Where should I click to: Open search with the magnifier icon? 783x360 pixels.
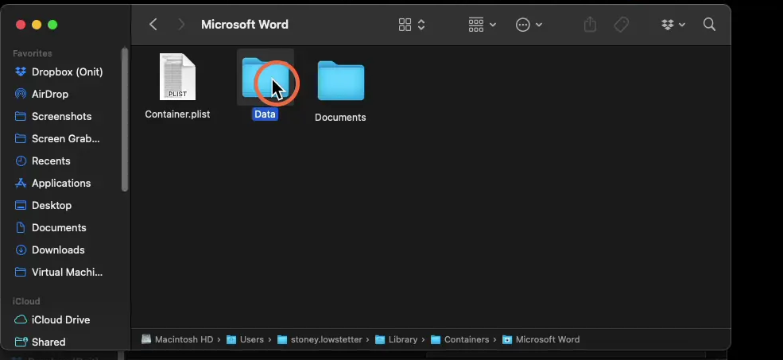tap(709, 25)
